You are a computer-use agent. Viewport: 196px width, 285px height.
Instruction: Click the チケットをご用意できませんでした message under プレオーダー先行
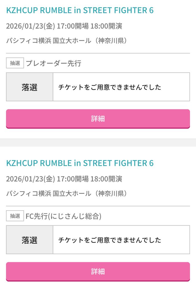click(110, 87)
